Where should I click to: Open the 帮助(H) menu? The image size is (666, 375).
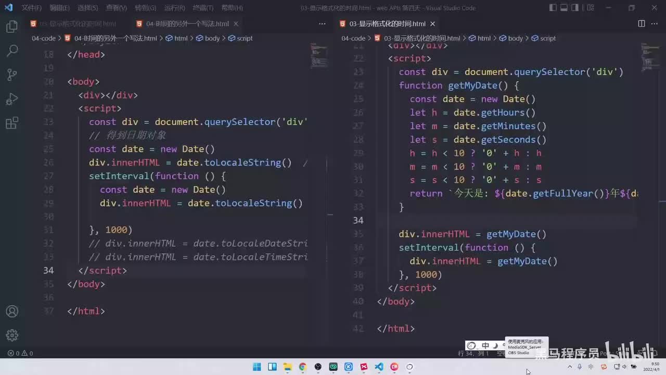point(232,8)
